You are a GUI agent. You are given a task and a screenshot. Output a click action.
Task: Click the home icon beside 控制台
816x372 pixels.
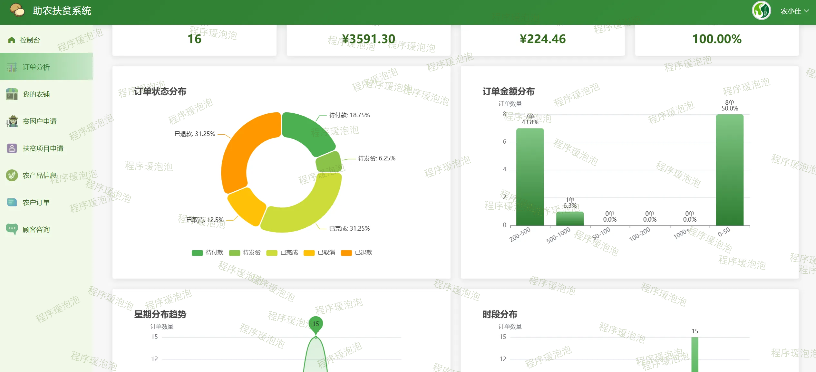click(12, 40)
